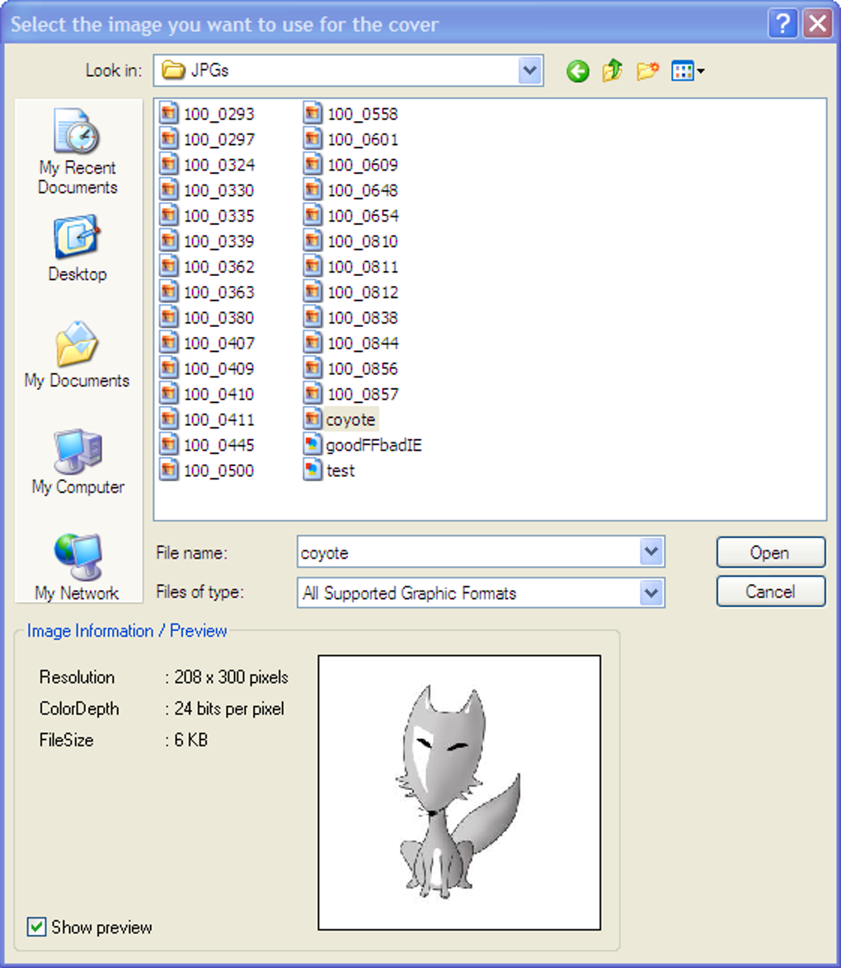This screenshot has width=841, height=968.
Task: Select the file icon of 100_0380
Action: 169,317
